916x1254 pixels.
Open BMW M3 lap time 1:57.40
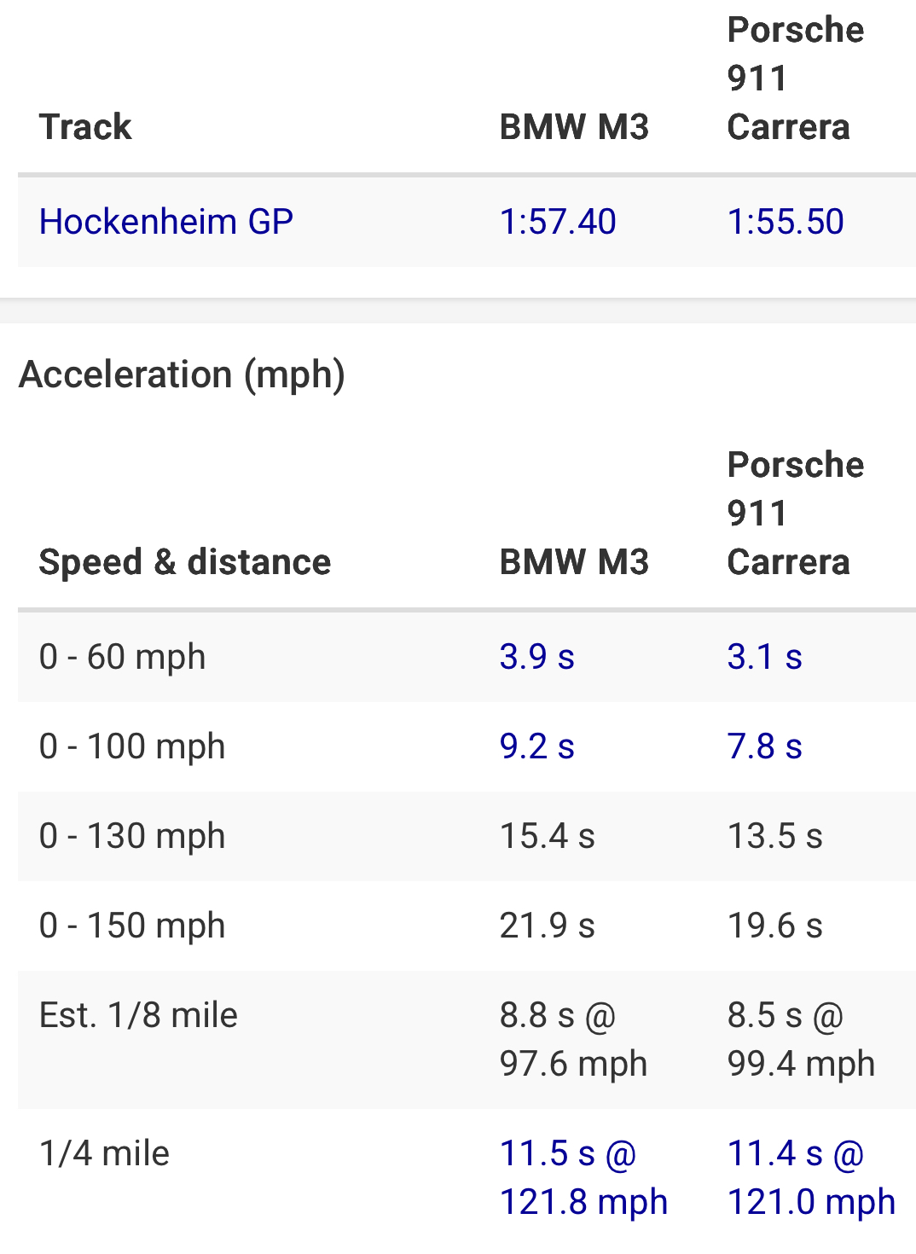click(x=558, y=222)
